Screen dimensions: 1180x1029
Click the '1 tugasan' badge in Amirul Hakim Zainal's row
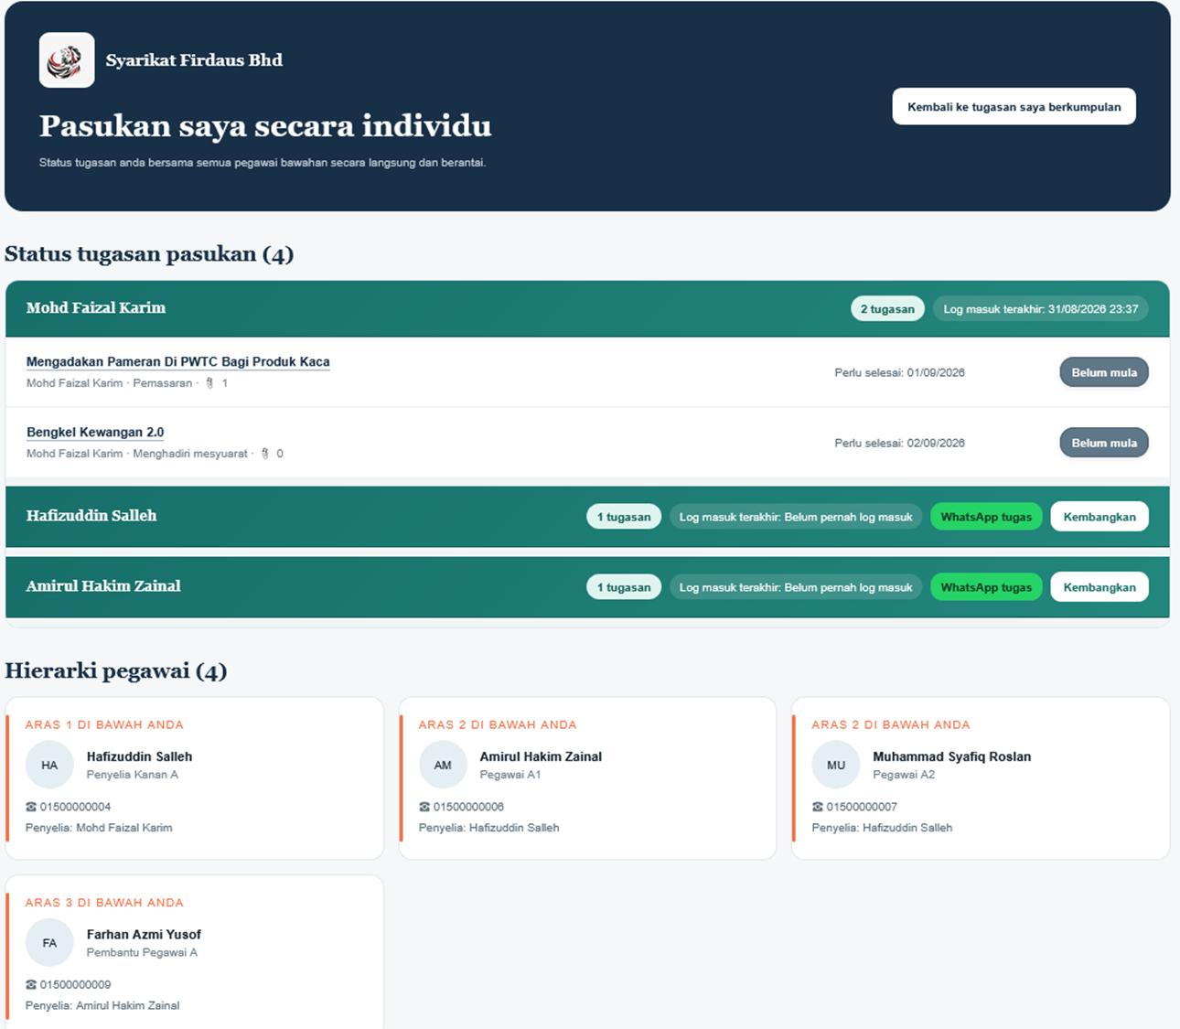coord(624,587)
